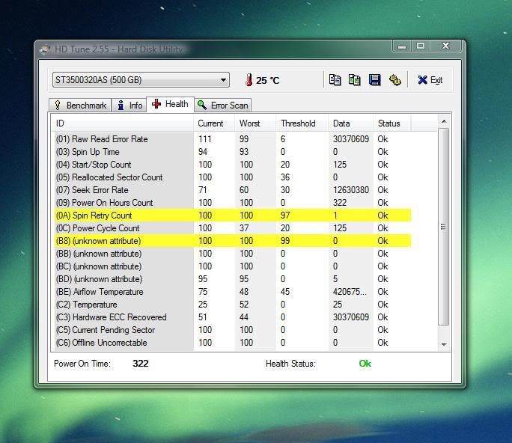Select the Spin Retry Count row
The height and width of the screenshot is (443, 512).
tap(123, 216)
